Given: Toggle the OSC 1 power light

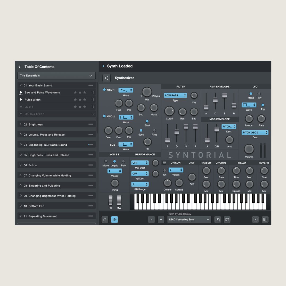Looking at the screenshot, I should point(104,90).
